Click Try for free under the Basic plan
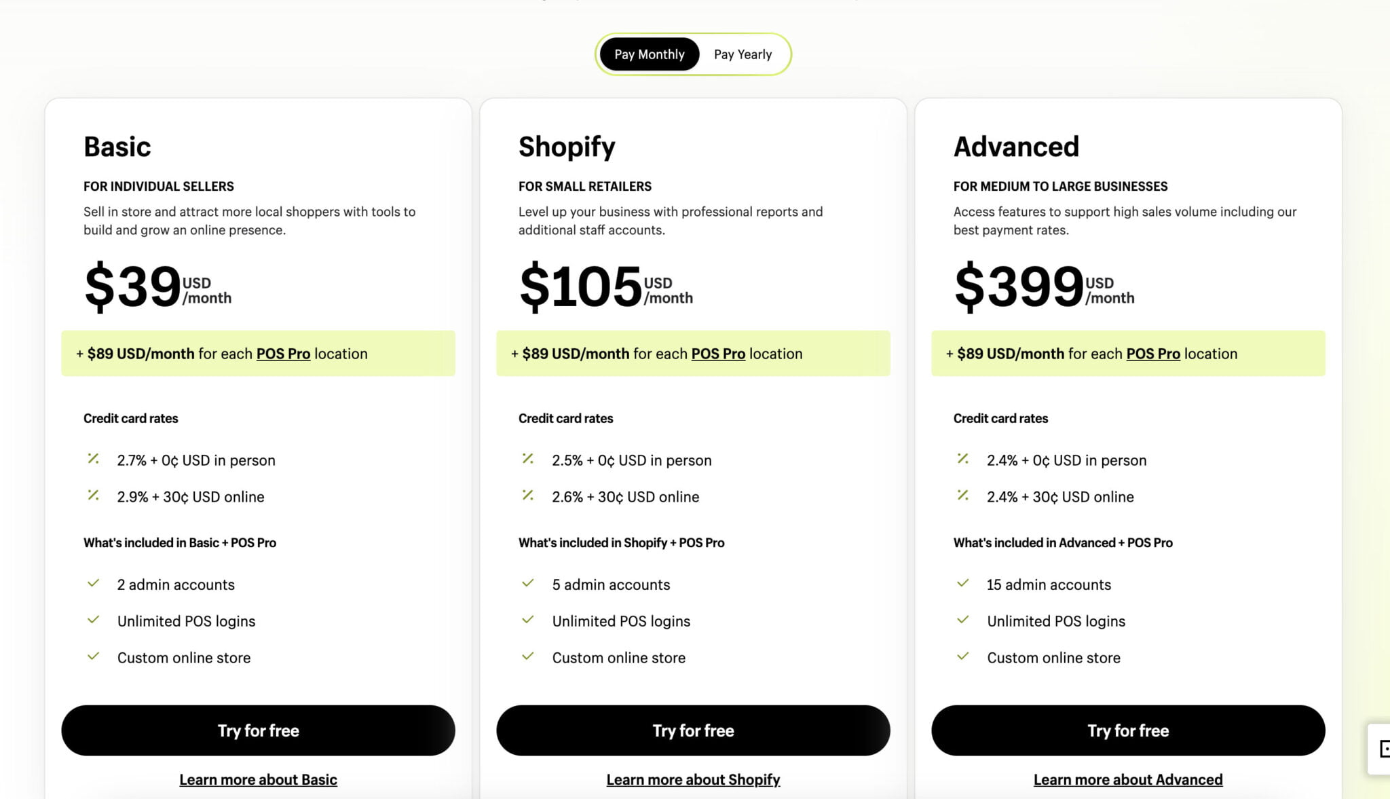 [x=258, y=730]
